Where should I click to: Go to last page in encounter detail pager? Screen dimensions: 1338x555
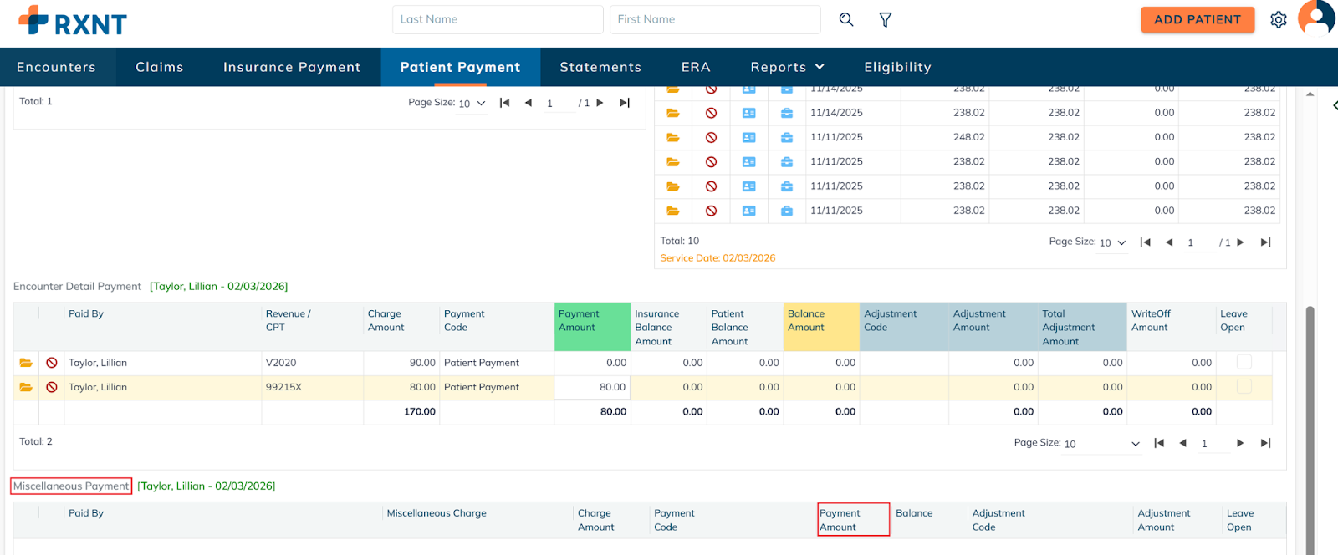[1266, 443]
